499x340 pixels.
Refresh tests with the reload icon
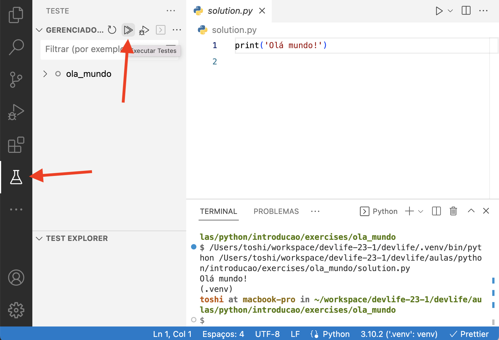click(112, 30)
